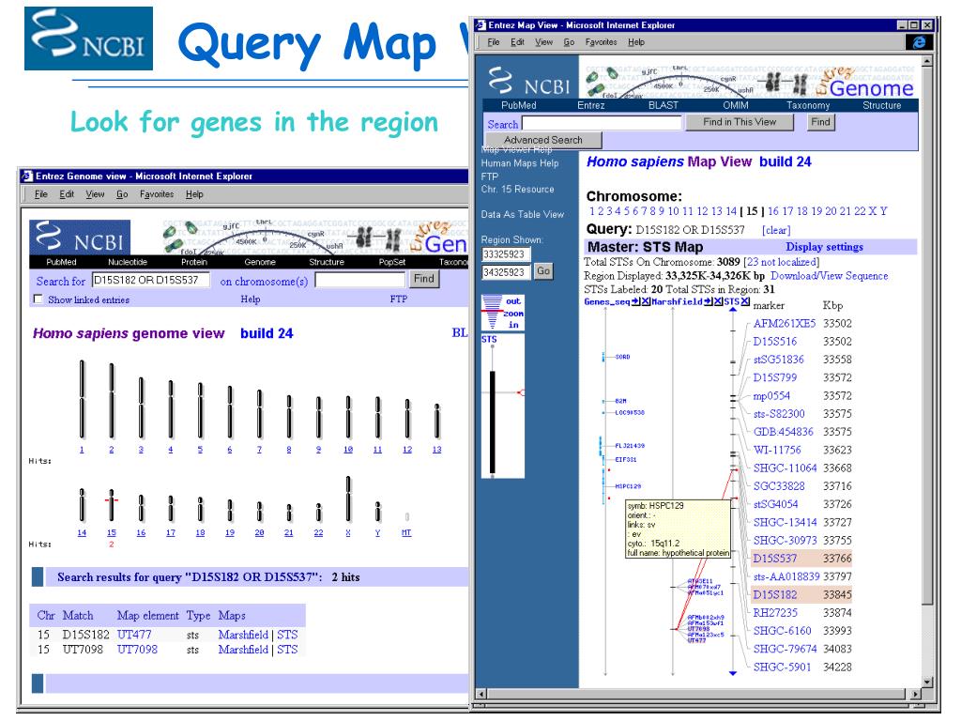Click the scroll-down arrow in Map View window
Screen dimensions: 961x721
pyautogui.click(x=926, y=682)
